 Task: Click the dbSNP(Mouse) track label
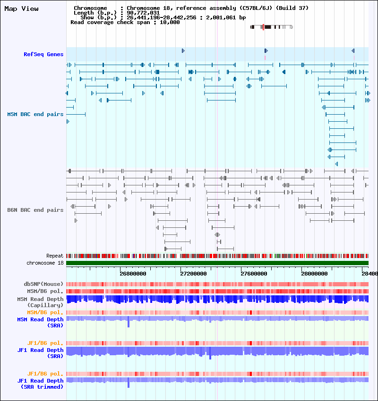click(x=43, y=284)
